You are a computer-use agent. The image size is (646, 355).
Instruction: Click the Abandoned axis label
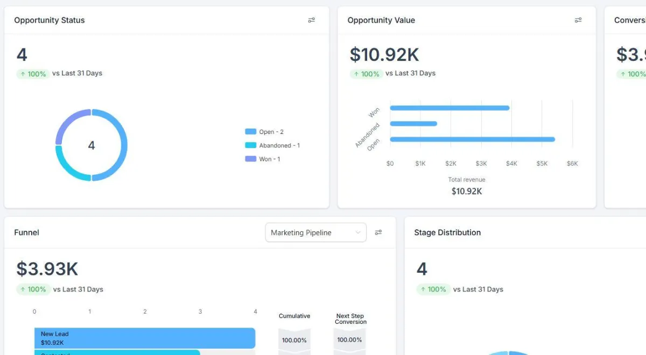[367, 135]
